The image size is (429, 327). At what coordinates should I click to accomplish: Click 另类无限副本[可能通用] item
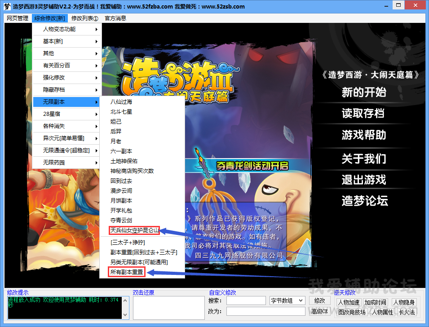point(142,262)
